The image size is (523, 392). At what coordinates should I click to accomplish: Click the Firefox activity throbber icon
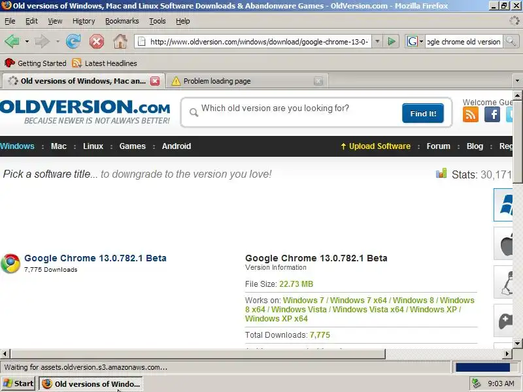[515, 21]
